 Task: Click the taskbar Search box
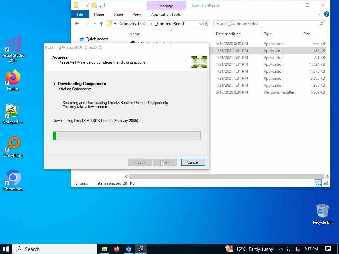tap(55, 249)
